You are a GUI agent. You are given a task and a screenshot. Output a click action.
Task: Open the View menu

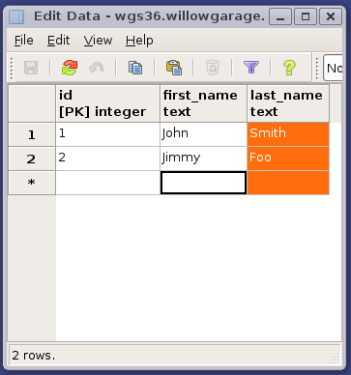[x=98, y=41]
